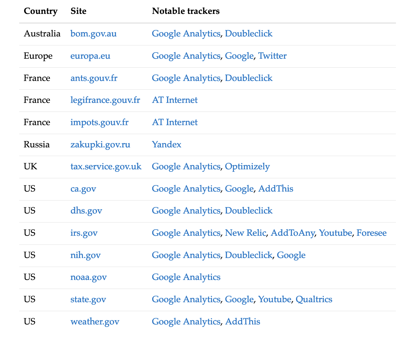412x343 pixels.
Task: Click the zakupki.gov.ru link
Action: point(100,144)
